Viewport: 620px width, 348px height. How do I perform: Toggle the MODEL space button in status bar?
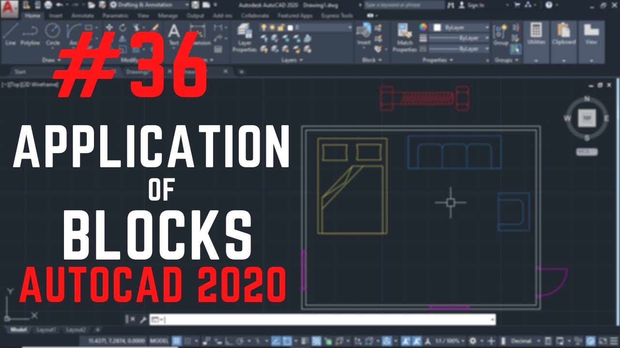coord(159,341)
